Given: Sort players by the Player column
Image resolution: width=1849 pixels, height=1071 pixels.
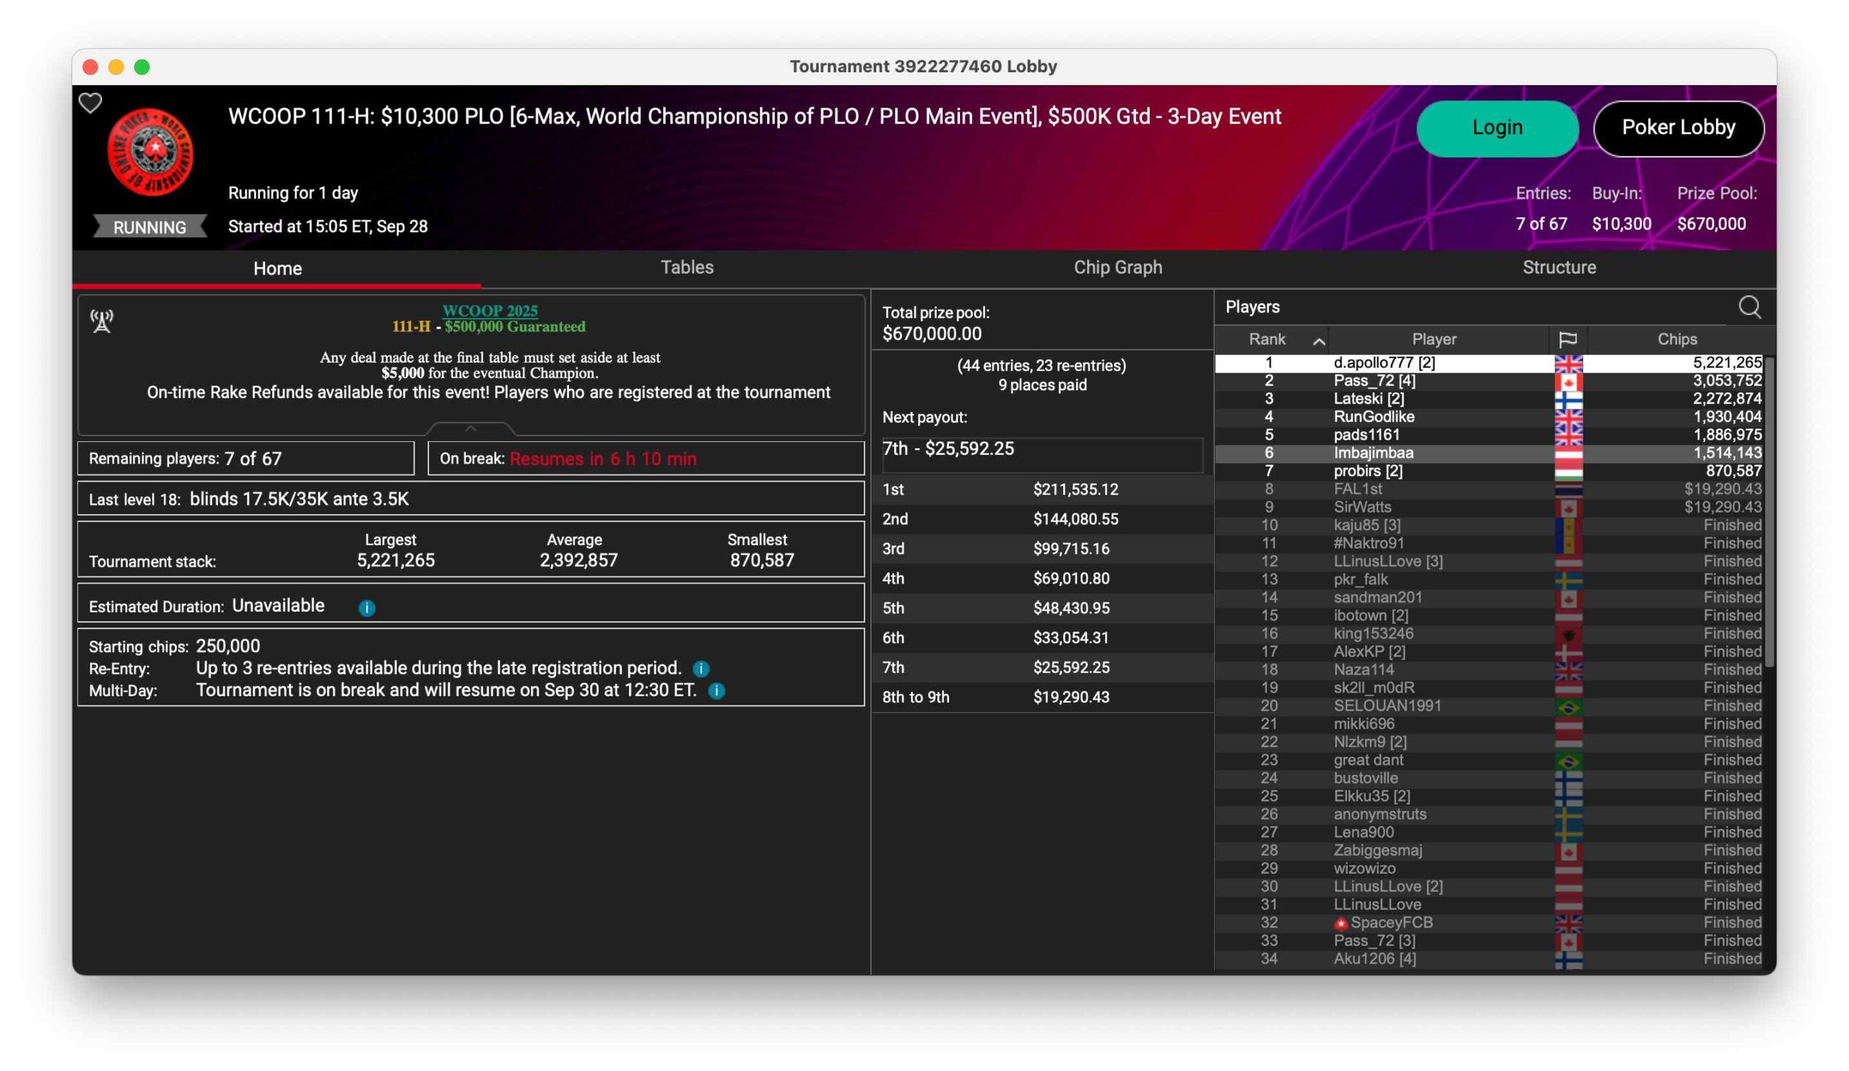Looking at the screenshot, I should [x=1434, y=339].
